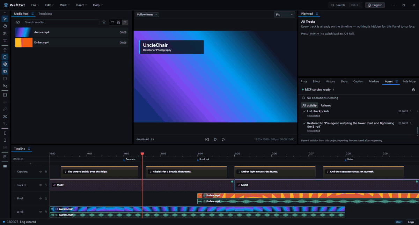419x225 pixels.
Task: Select the scissors razor tool
Action: (5, 33)
